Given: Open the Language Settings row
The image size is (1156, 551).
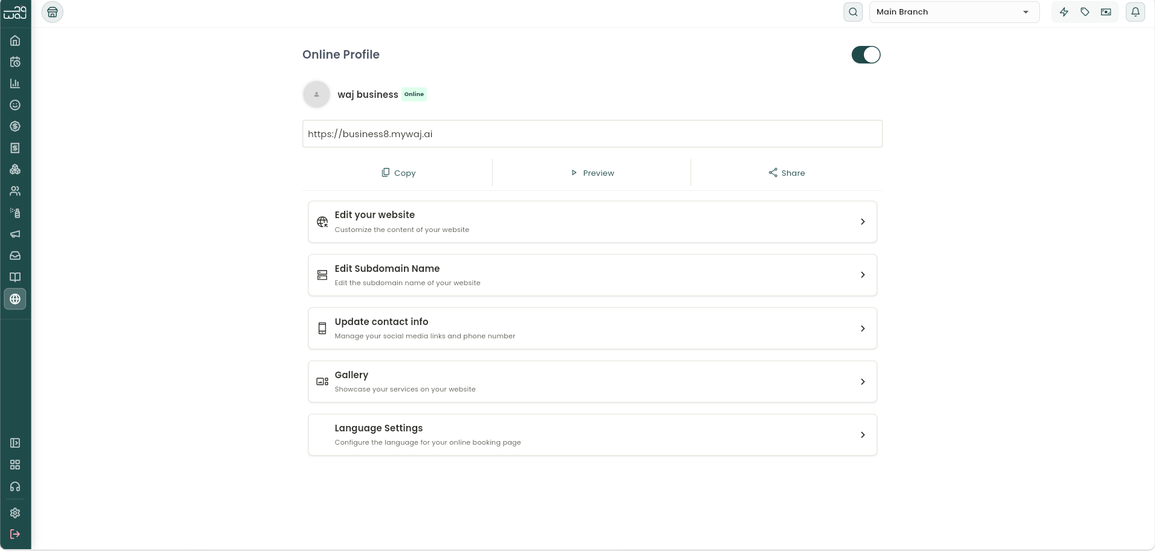Looking at the screenshot, I should point(593,435).
